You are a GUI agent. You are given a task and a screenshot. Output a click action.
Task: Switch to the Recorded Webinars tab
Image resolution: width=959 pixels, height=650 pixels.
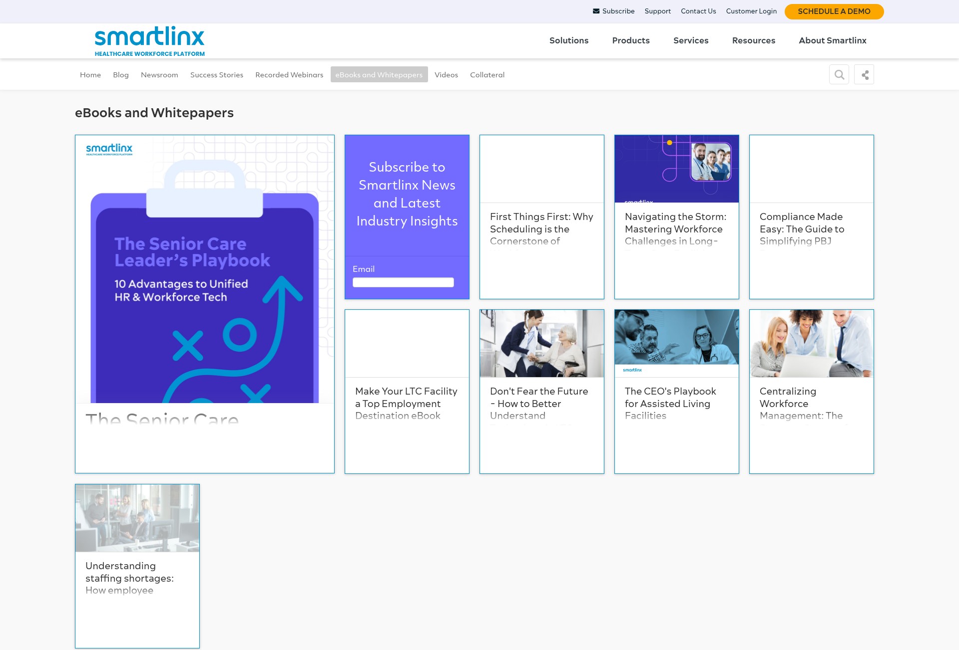click(289, 75)
